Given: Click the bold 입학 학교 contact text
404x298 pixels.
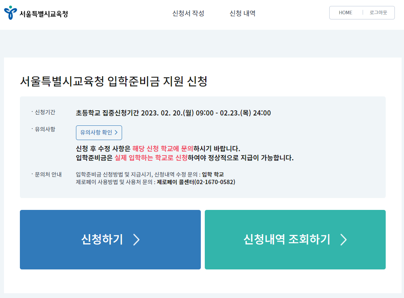Looking at the screenshot, I should coord(213,175).
